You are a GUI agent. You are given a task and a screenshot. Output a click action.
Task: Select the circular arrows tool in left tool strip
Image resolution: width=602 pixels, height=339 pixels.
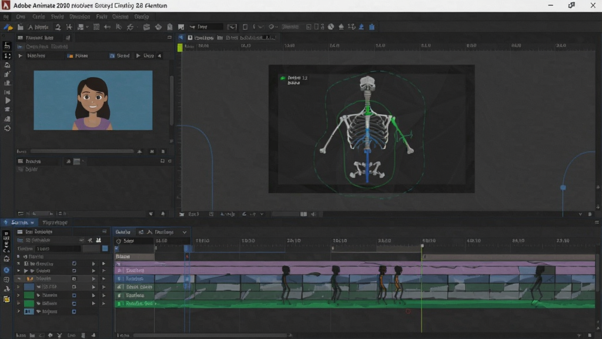[7, 128]
